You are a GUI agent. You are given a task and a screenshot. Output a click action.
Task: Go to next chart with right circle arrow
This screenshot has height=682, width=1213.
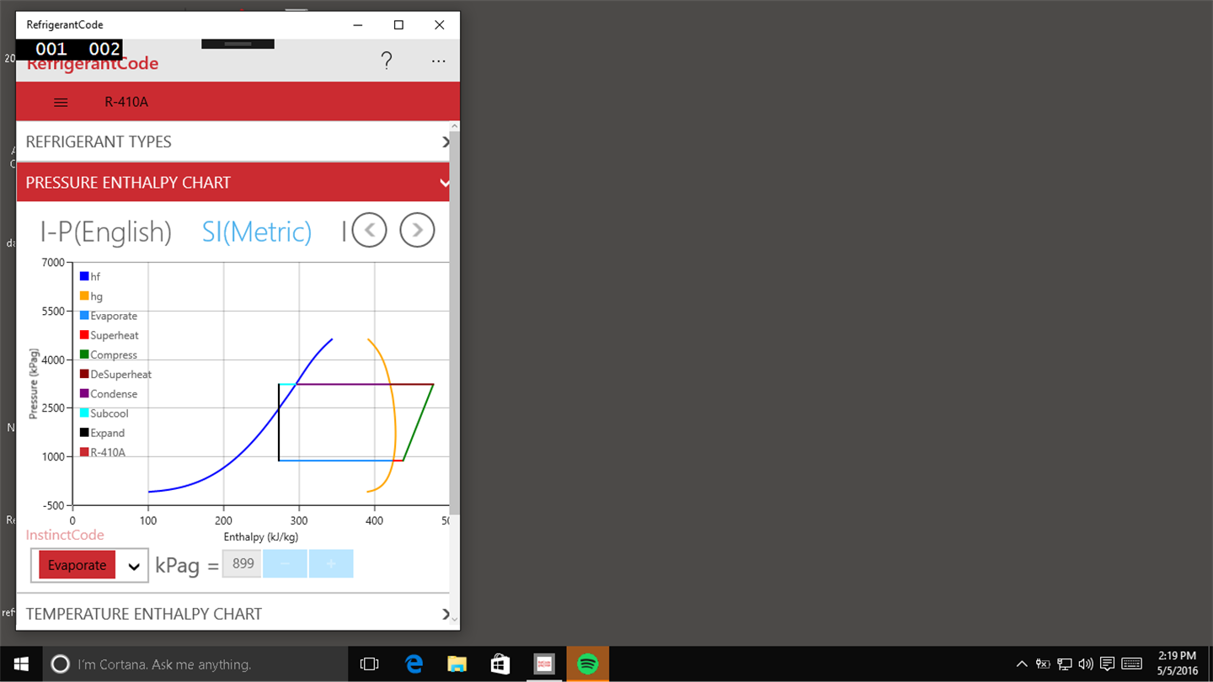pos(417,230)
